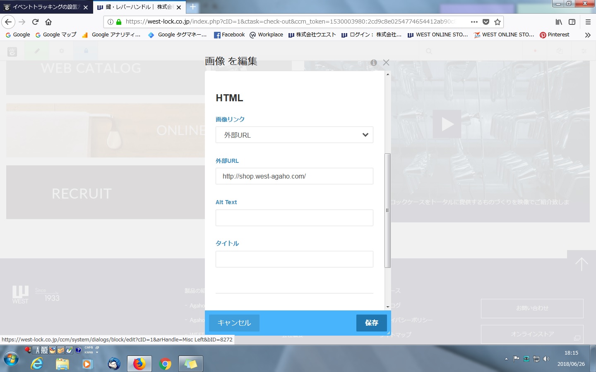Image resolution: width=596 pixels, height=372 pixels.
Task: Switch to the イベントトラッキングの設置 tab
Action: pyautogui.click(x=46, y=7)
